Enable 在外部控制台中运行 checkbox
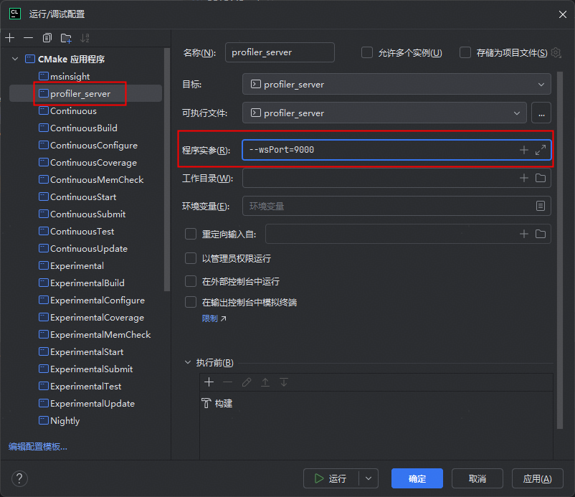Image resolution: width=575 pixels, height=497 pixels. coord(191,281)
